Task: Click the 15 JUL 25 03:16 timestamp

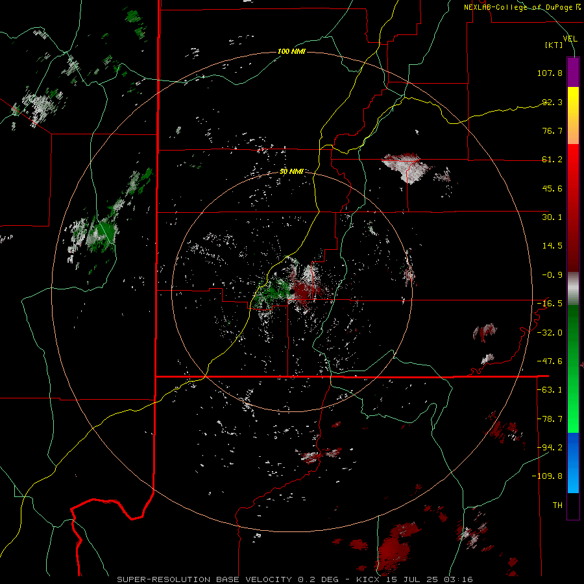Action: (x=428, y=579)
